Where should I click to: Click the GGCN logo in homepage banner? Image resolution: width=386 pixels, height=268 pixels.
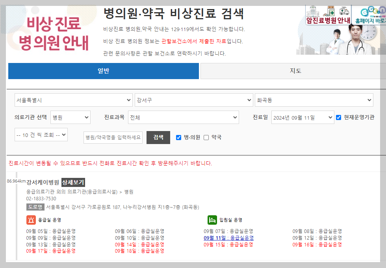click(x=372, y=11)
